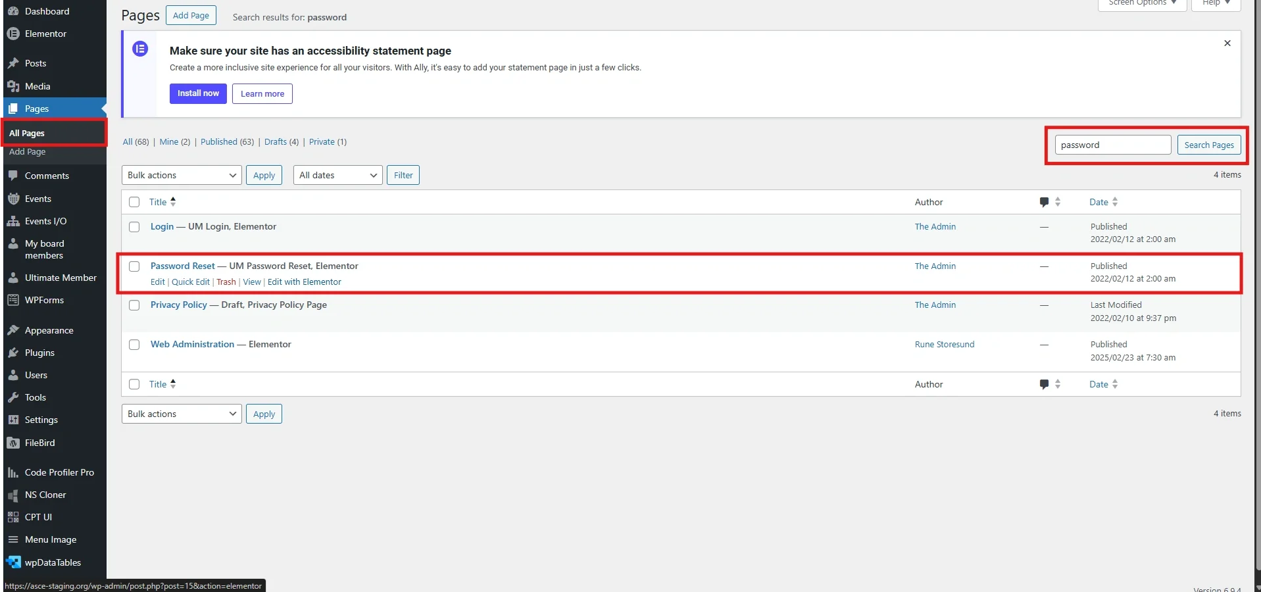The image size is (1261, 592).
Task: Sort by Title in table footer
Action: point(162,384)
